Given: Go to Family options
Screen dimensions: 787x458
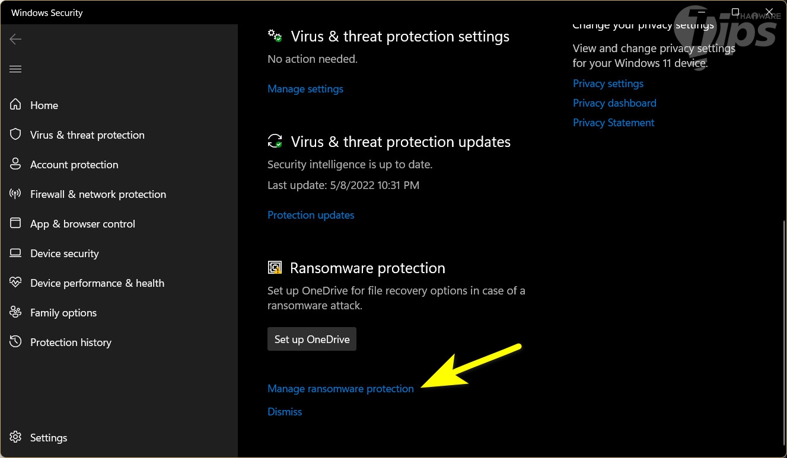Looking at the screenshot, I should (x=63, y=313).
